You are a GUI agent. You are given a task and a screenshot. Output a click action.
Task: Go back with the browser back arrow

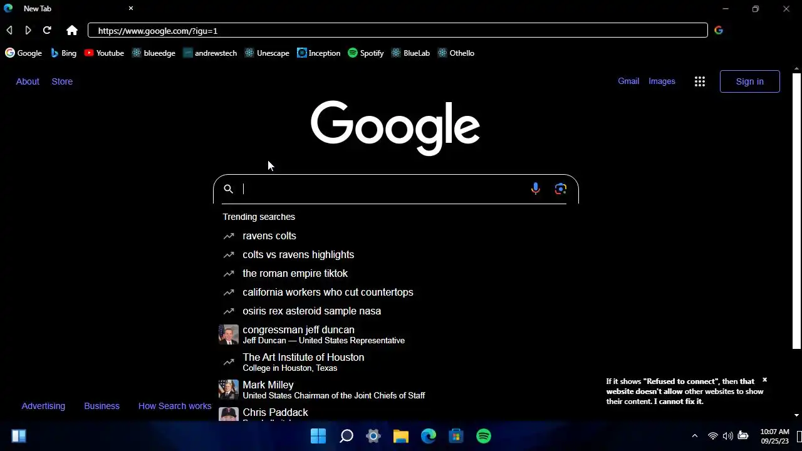(9, 30)
